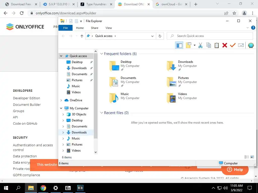Select the 3D Objects tree item
The width and height of the screenshot is (258, 193).
[79, 114]
